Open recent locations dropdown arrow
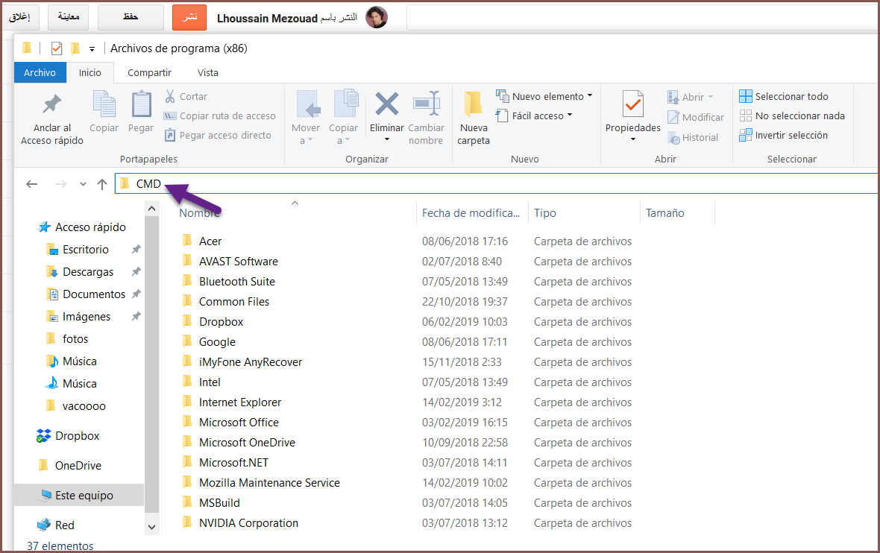The width and height of the screenshot is (880, 553). tap(83, 184)
